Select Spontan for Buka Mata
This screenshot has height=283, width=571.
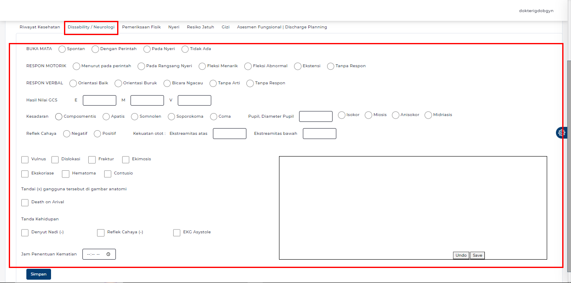coord(62,49)
